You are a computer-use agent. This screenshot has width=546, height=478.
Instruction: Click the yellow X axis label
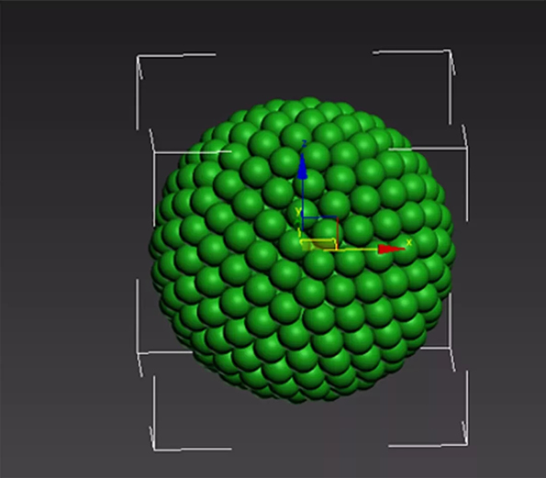pos(408,242)
